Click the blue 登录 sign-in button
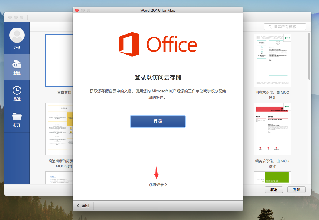The image size is (319, 220). (x=158, y=121)
